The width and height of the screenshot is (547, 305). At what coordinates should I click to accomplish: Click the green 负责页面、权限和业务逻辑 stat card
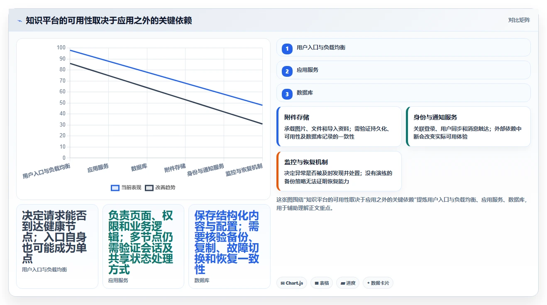click(x=143, y=246)
